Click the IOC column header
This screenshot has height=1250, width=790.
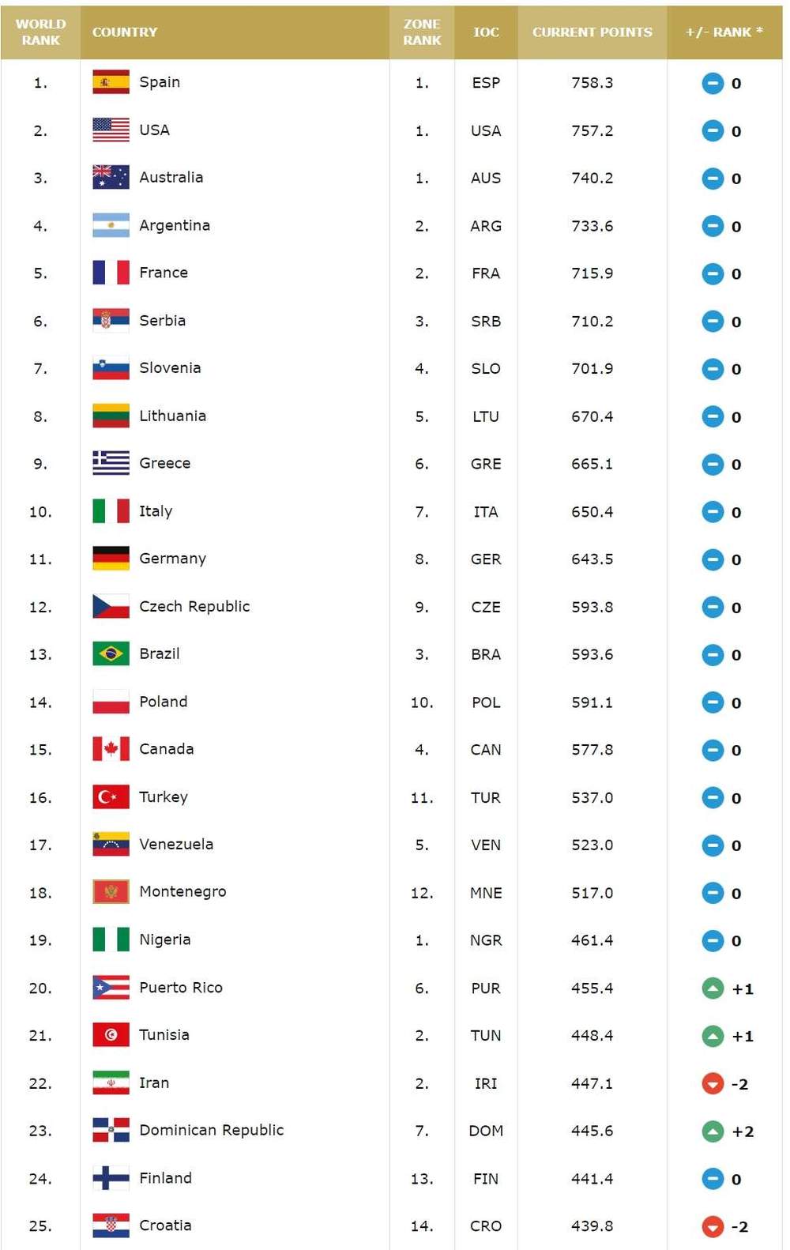tap(486, 32)
